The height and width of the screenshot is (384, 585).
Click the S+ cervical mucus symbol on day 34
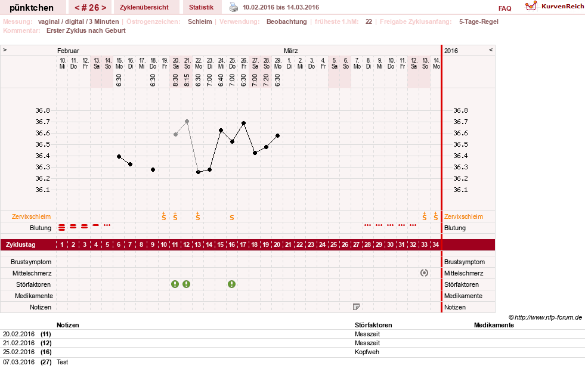[x=435, y=216]
